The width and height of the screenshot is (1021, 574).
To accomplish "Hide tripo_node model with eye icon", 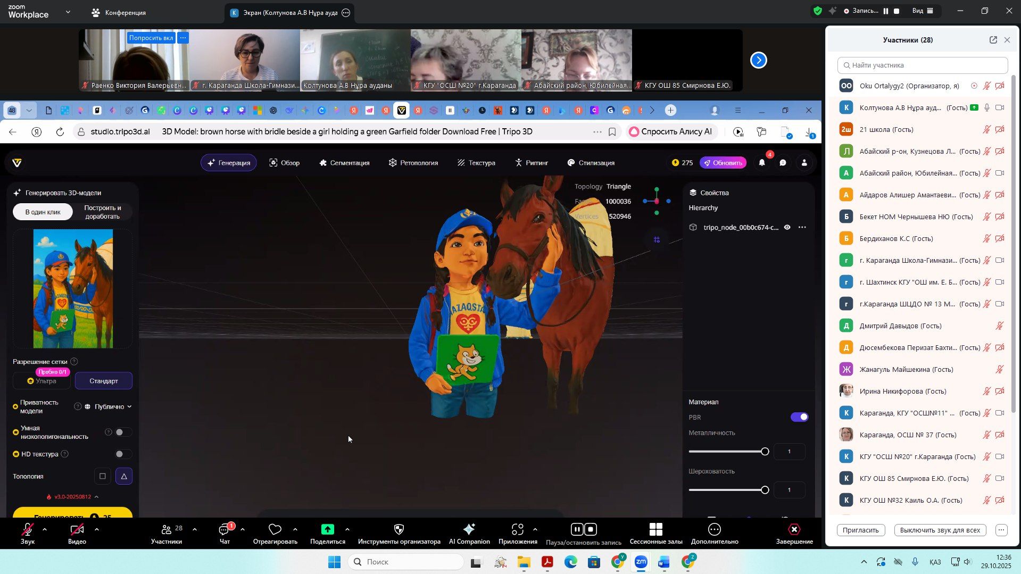I will pos(787,227).
